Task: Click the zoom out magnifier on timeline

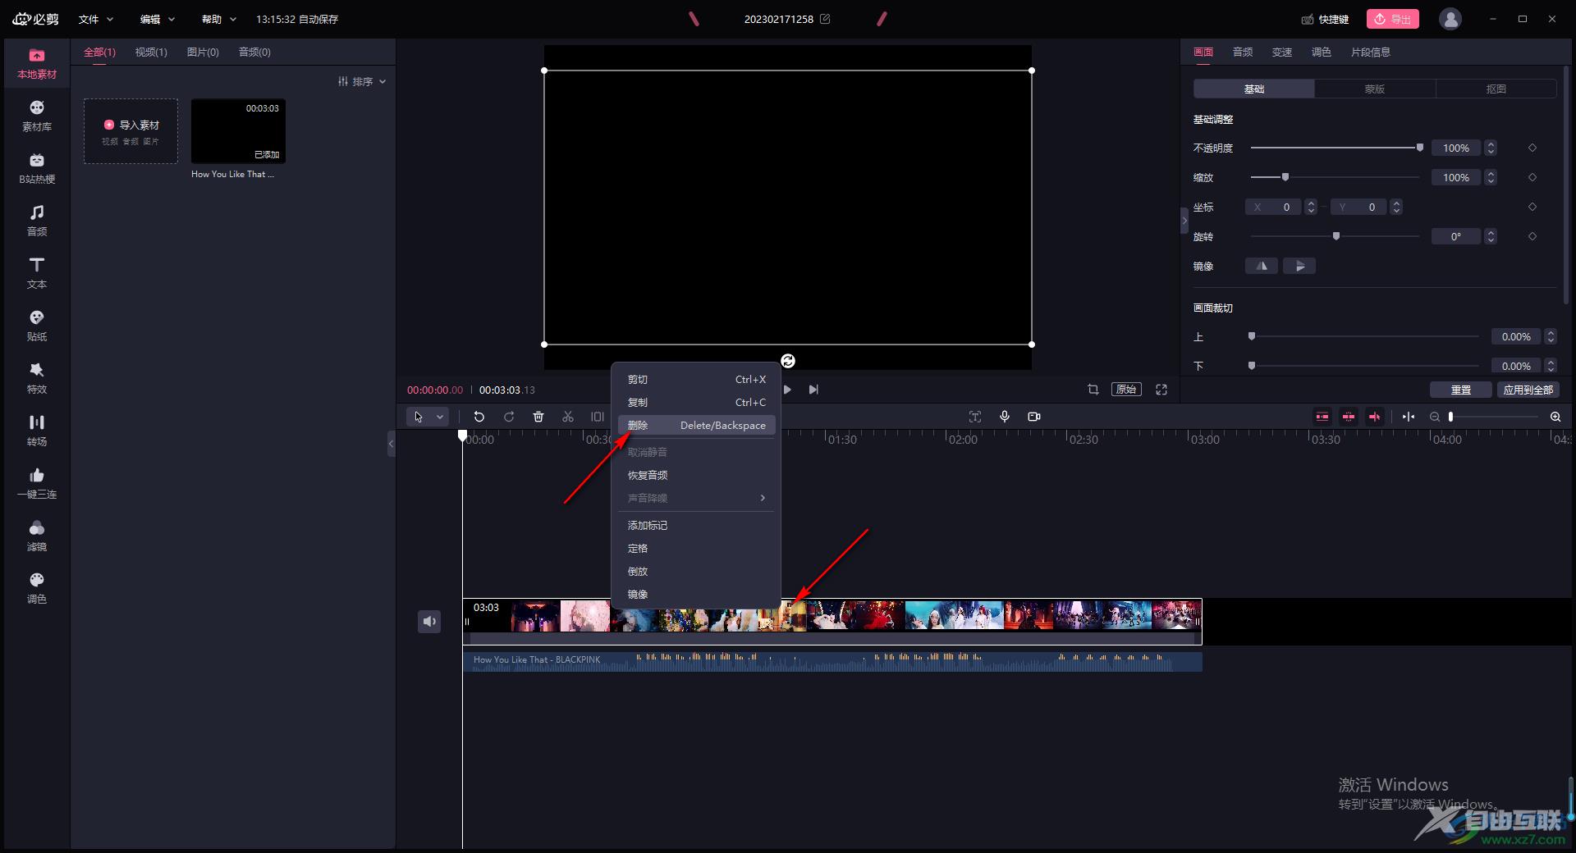Action: [1435, 417]
